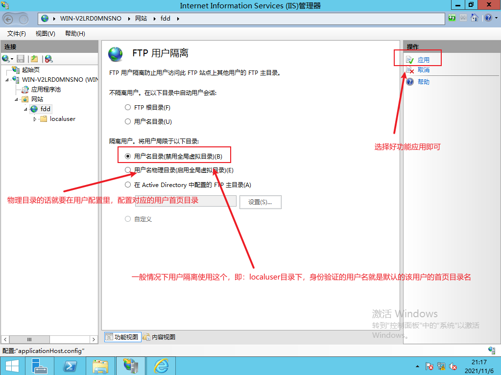Screen dimensions: 501x375
Task: Click the forward navigation arrow
Action: (24, 19)
